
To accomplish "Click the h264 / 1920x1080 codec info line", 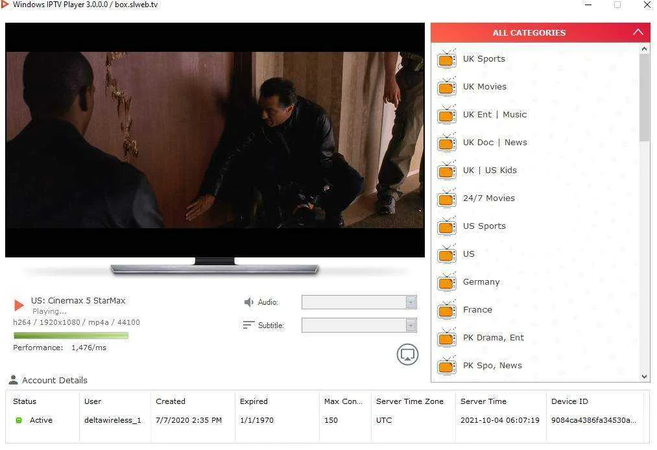I will [77, 322].
